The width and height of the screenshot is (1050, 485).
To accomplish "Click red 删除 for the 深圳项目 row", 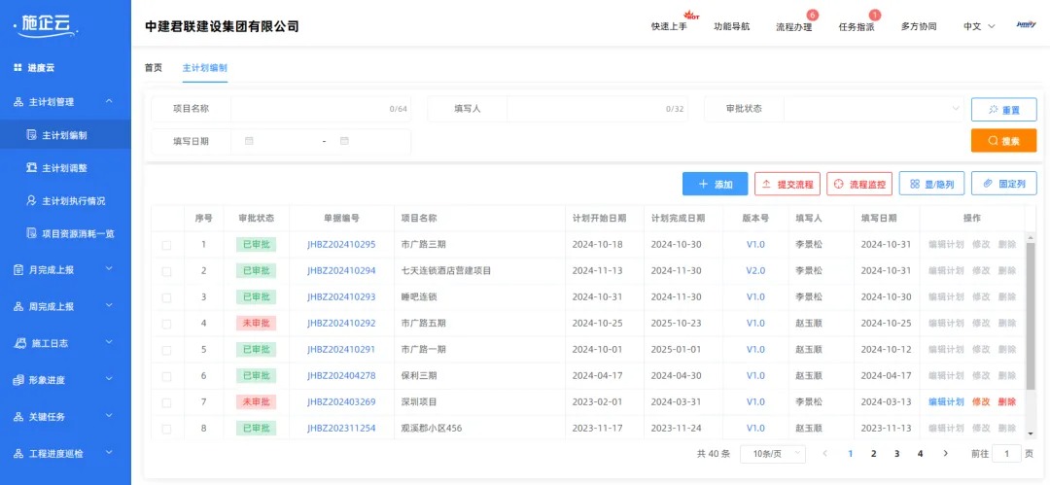I will [x=1007, y=402].
